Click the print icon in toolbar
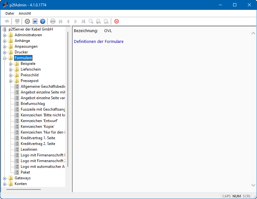 coord(53,21)
